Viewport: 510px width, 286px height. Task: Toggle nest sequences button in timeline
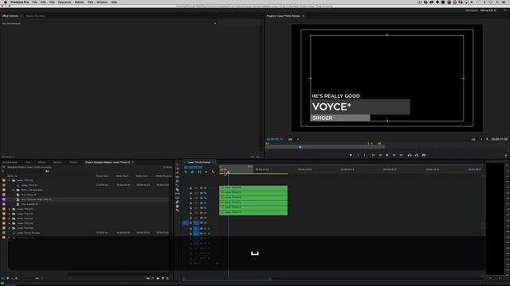tap(186, 172)
